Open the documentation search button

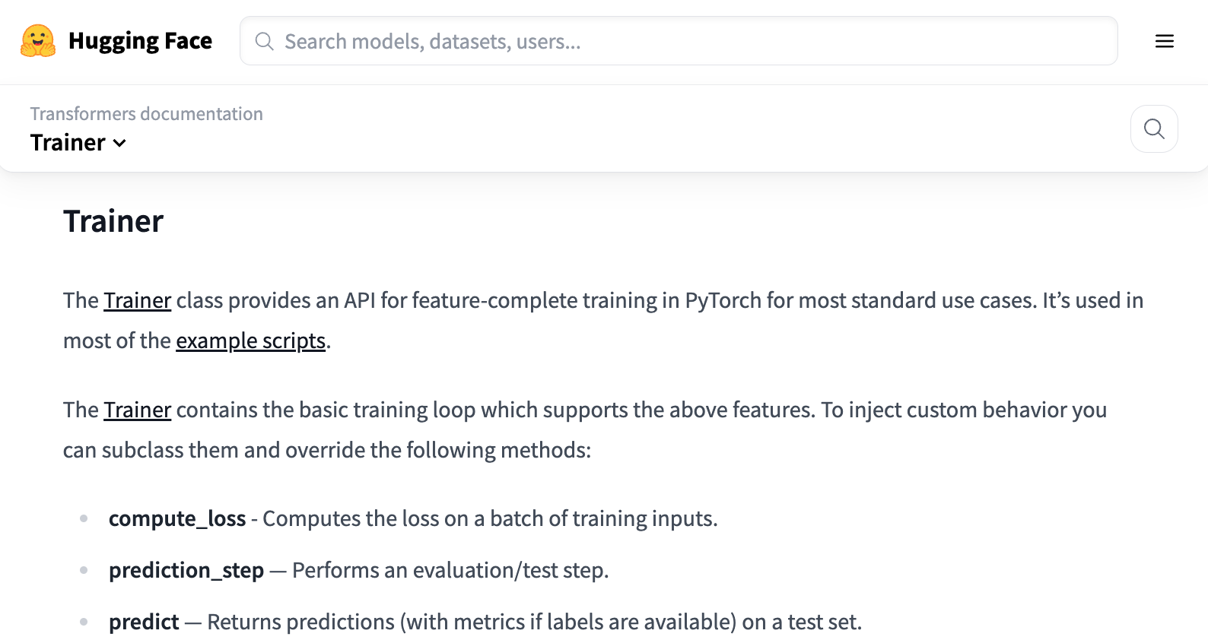(x=1153, y=128)
